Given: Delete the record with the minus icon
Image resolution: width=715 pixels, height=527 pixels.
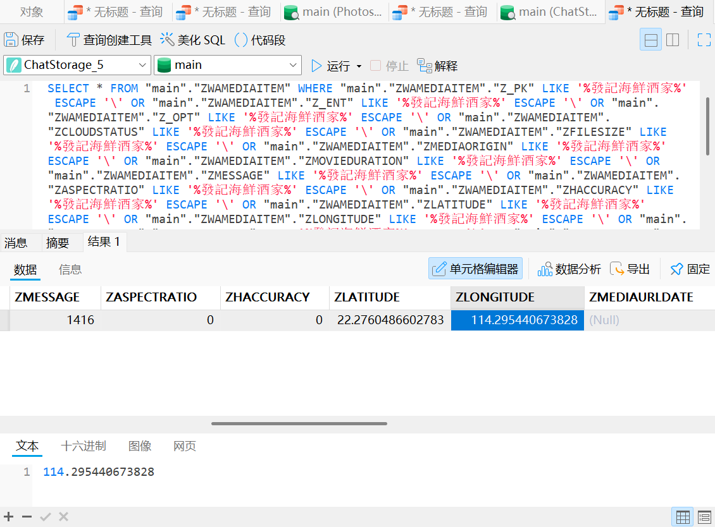Looking at the screenshot, I should [27, 516].
